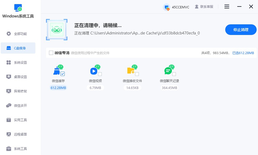Click 微信使用过程中产生的文件 description text
Screen dimensions: 258x155
point(90,53)
